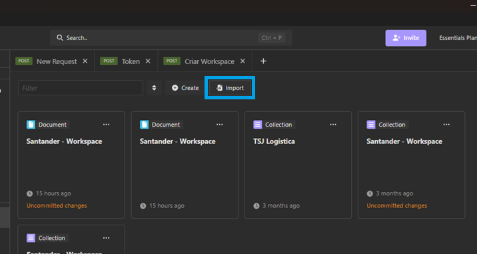This screenshot has width=477, height=254.
Task: Click the POST badge on Token tab
Action: pos(109,61)
